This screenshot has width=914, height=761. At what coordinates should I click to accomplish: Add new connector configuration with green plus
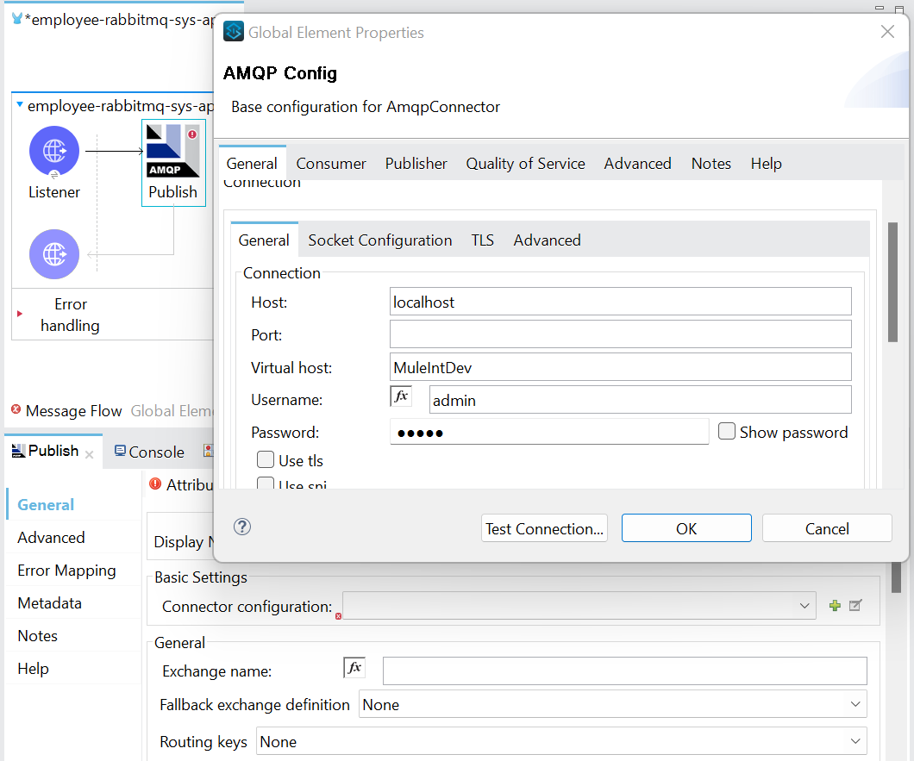(x=835, y=606)
